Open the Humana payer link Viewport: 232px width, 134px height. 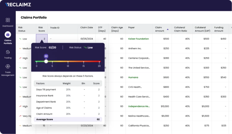pos(133,77)
